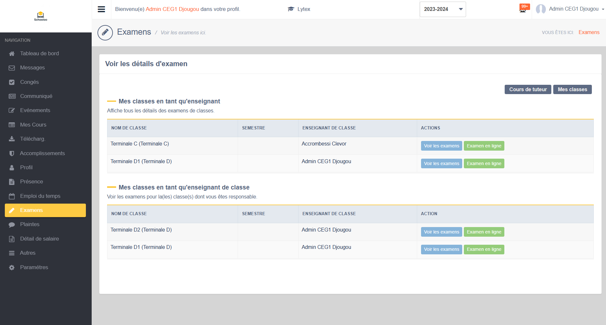606x325 pixels.
Task: Click the gear icon beside Paramétres
Action: point(12,268)
